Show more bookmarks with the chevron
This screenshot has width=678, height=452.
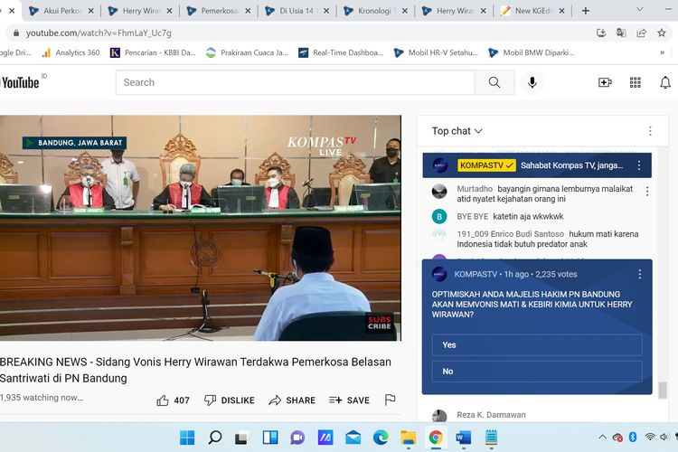tap(662, 52)
